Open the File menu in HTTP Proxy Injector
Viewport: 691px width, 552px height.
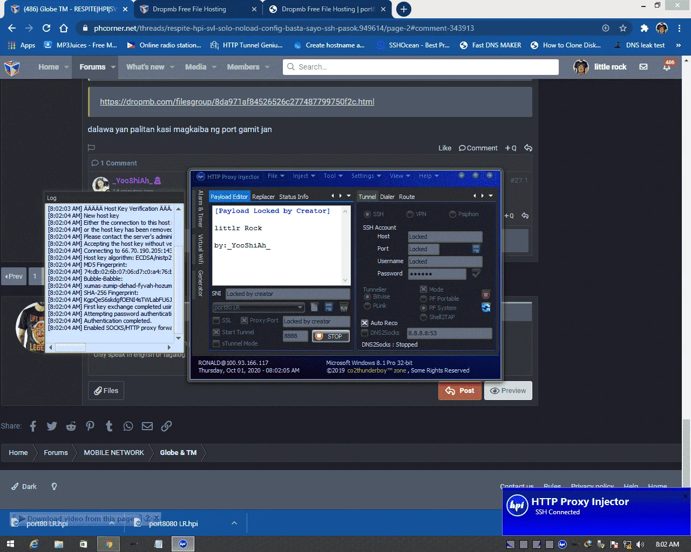pos(275,176)
